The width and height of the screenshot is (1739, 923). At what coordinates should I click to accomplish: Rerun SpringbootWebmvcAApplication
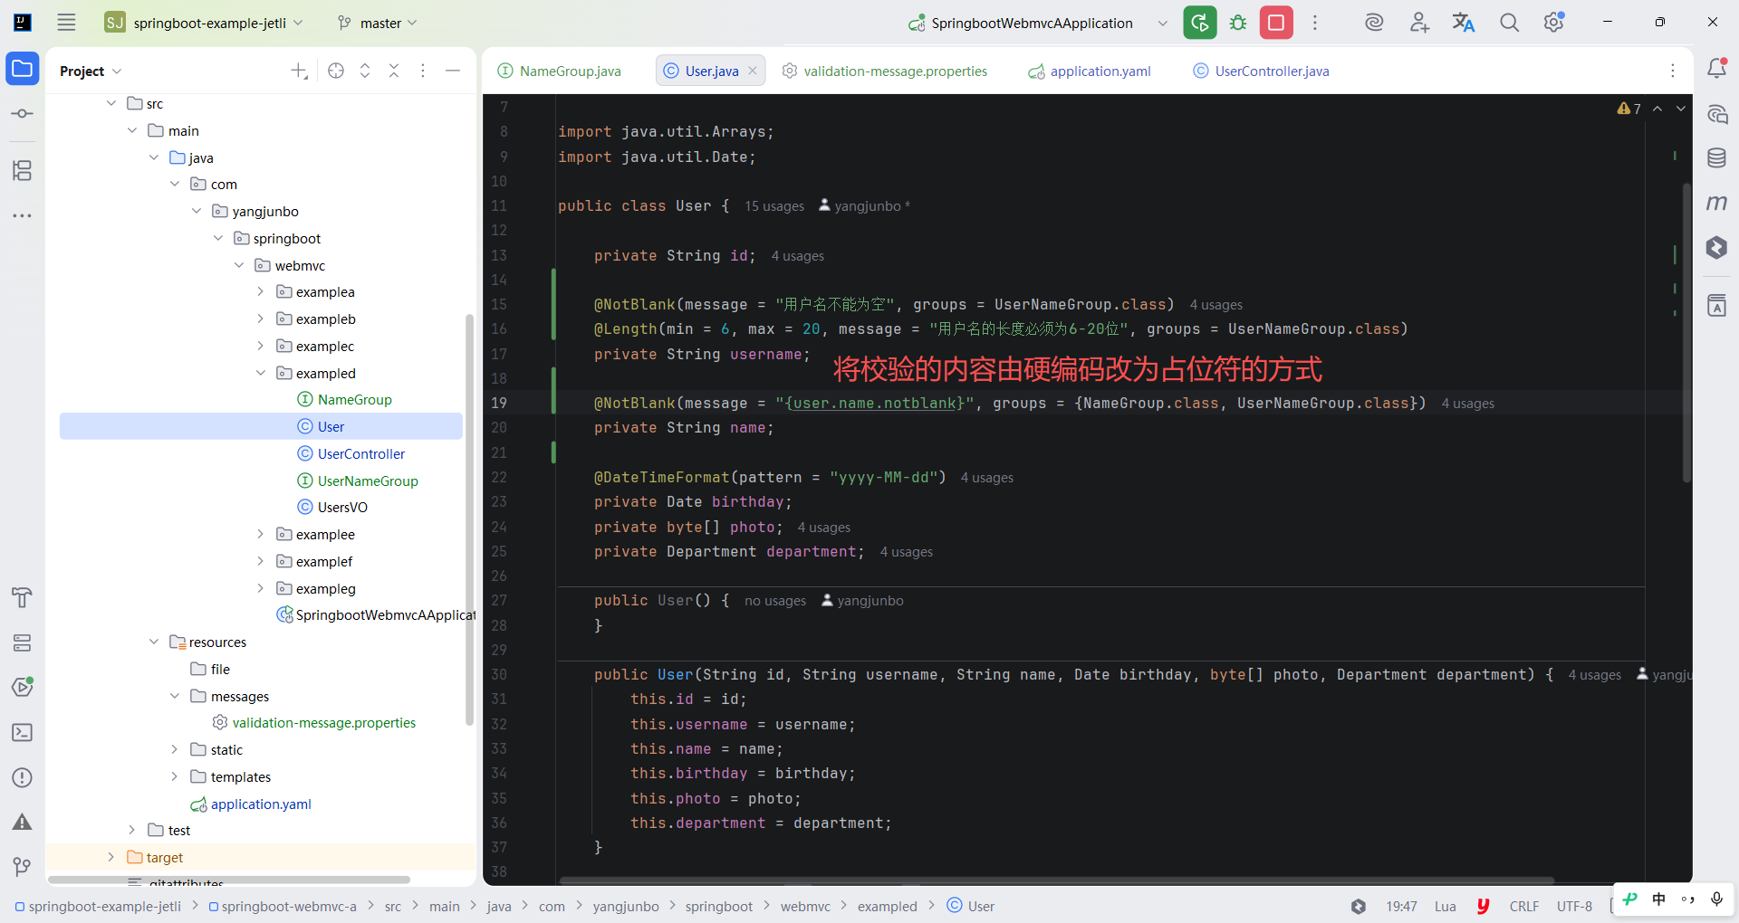[1200, 23]
